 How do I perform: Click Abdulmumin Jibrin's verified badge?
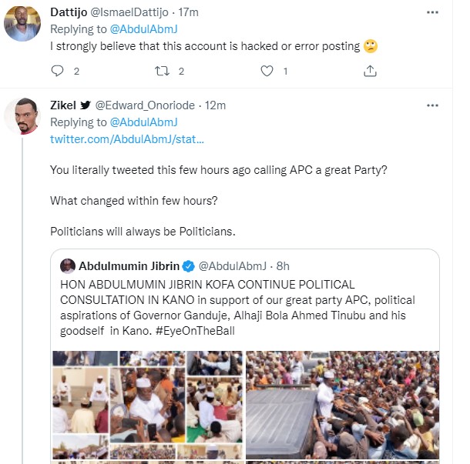[x=187, y=266]
